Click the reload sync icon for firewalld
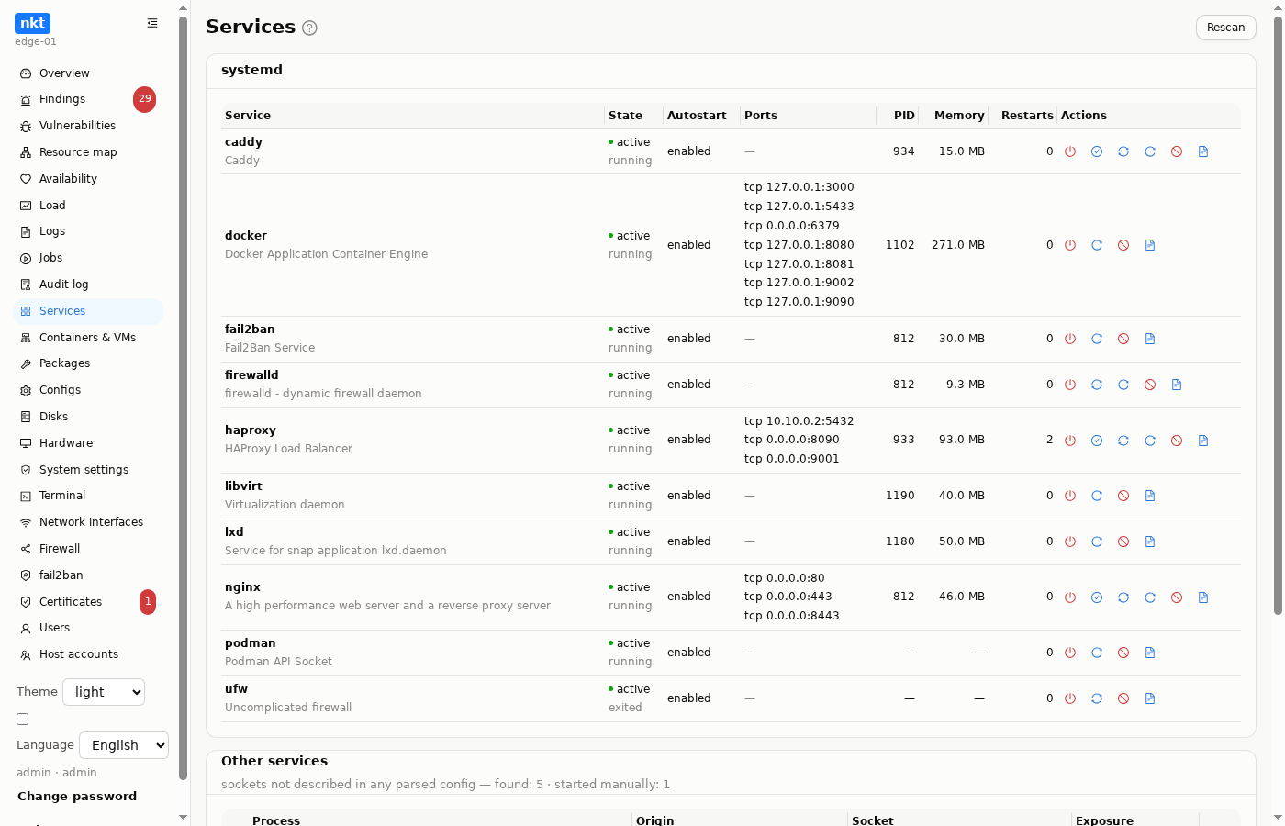This screenshot has width=1285, height=826. point(1097,385)
